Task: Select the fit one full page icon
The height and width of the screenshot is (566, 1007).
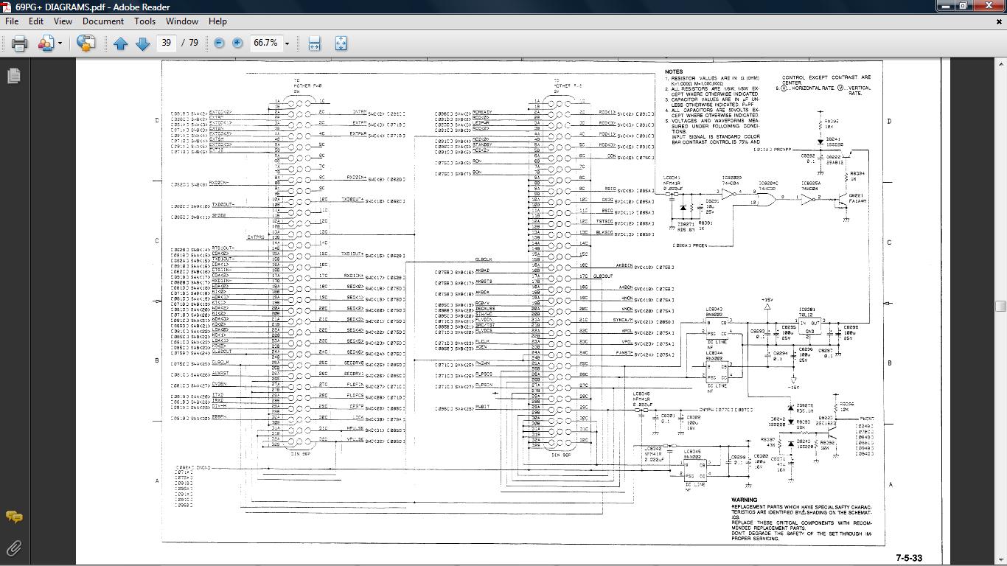Action: [x=341, y=43]
